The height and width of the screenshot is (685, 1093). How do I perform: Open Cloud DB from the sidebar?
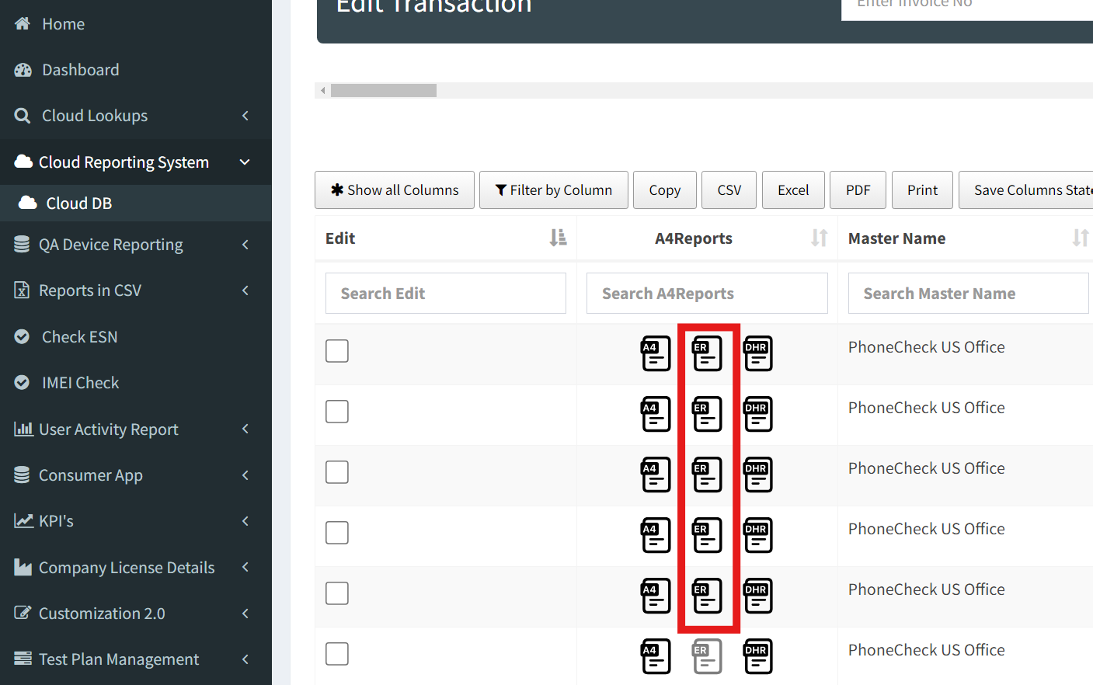pyautogui.click(x=78, y=203)
